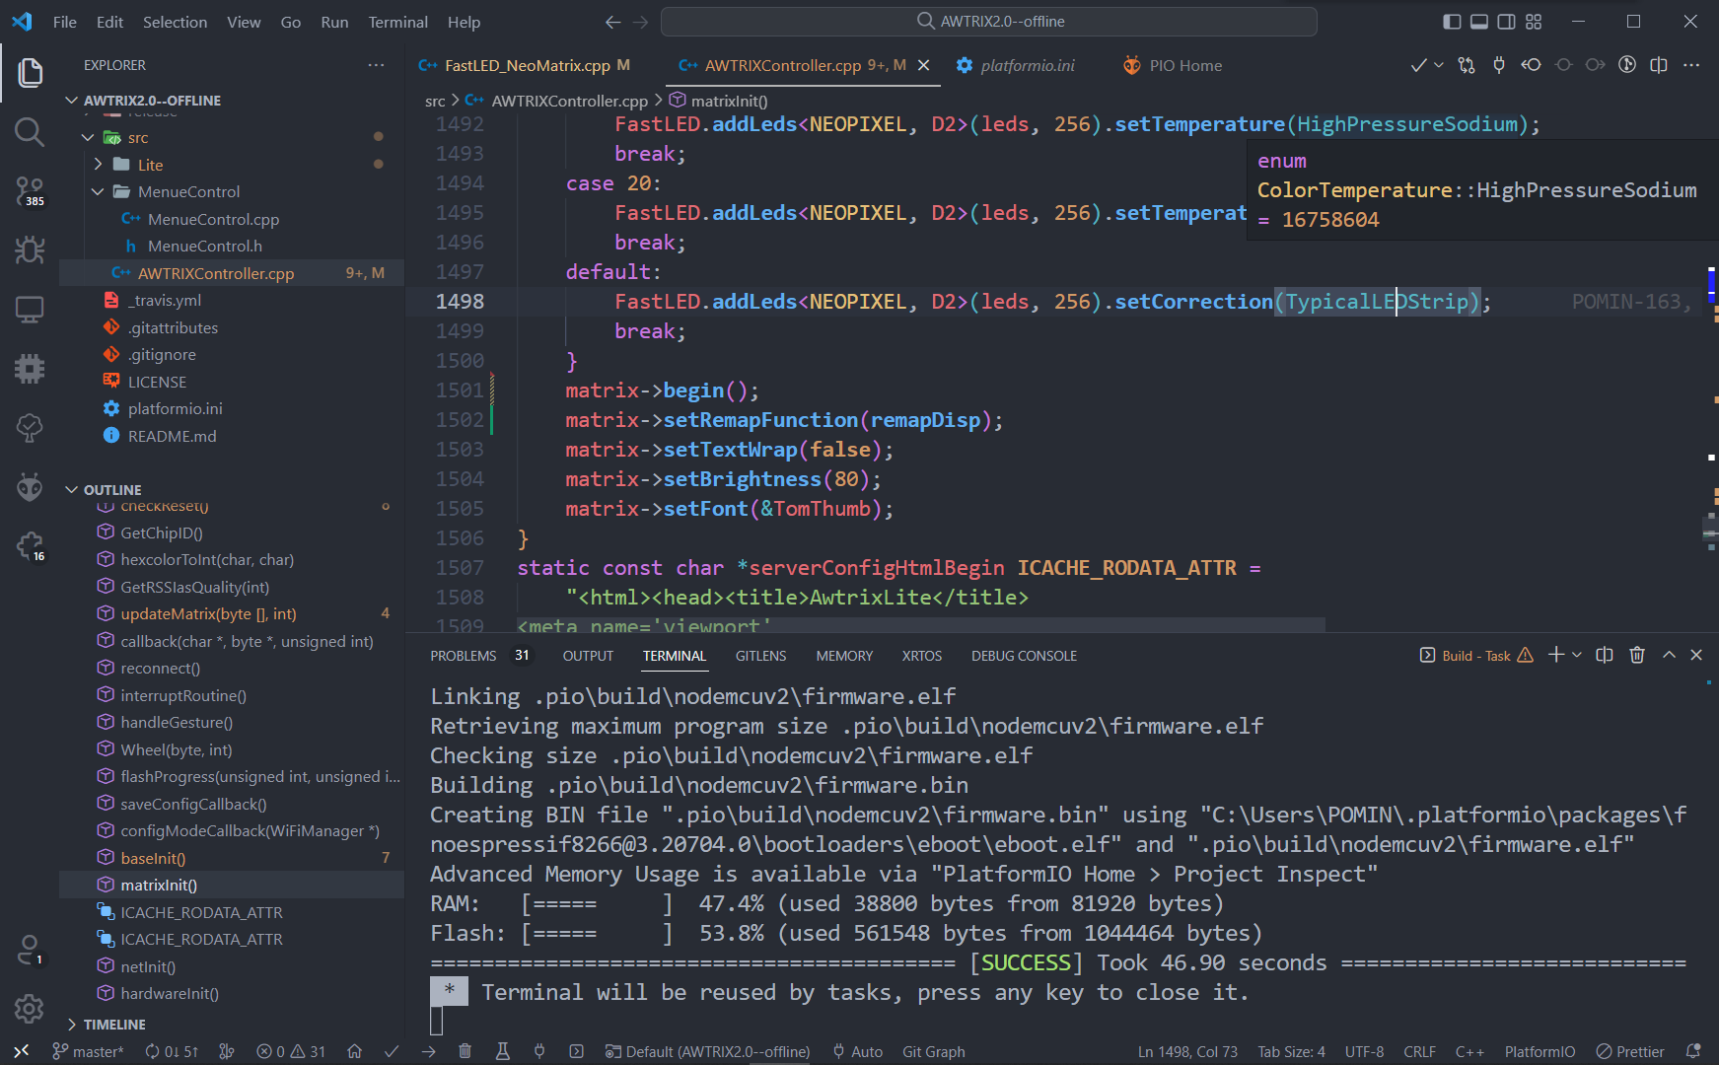Click the Serial Monitor plug icon next to the flask
Image resolution: width=1719 pixels, height=1065 pixels.
pyautogui.click(x=539, y=1051)
